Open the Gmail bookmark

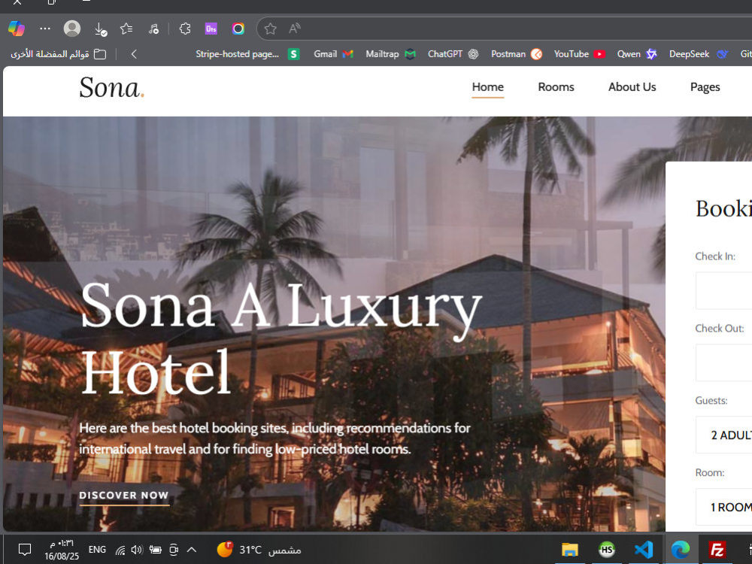[333, 54]
